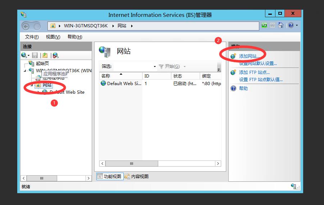324x205 pixels.
Task: Click the filter toolbar overflow chevron
Action: [x=219, y=69]
